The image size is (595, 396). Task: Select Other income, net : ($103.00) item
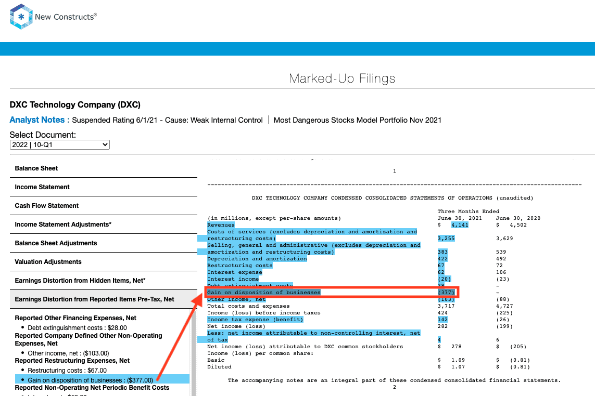(x=68, y=353)
